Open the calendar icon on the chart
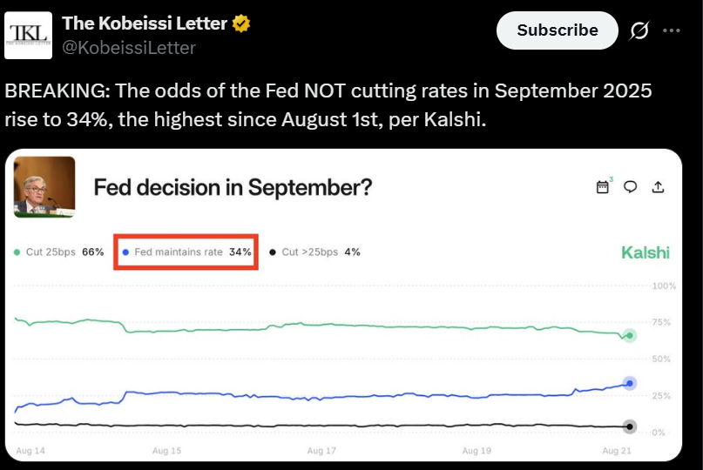This screenshot has width=703, height=470. 603,187
